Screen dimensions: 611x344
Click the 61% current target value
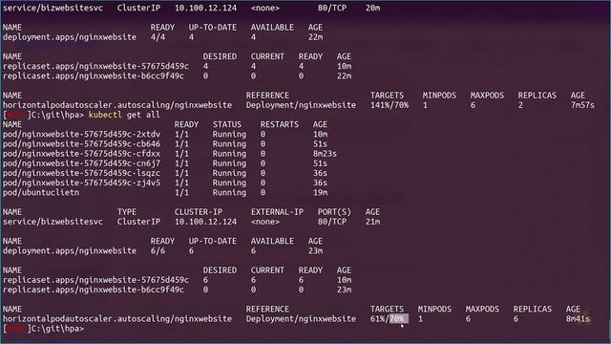point(378,319)
